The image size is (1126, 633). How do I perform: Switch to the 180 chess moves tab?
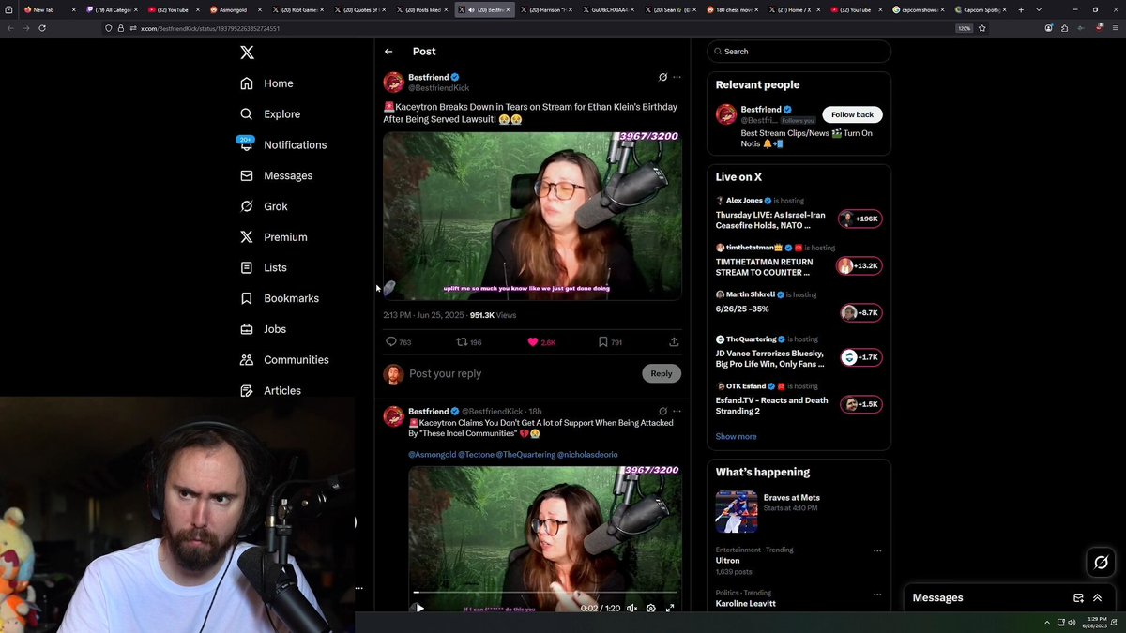coord(730,9)
